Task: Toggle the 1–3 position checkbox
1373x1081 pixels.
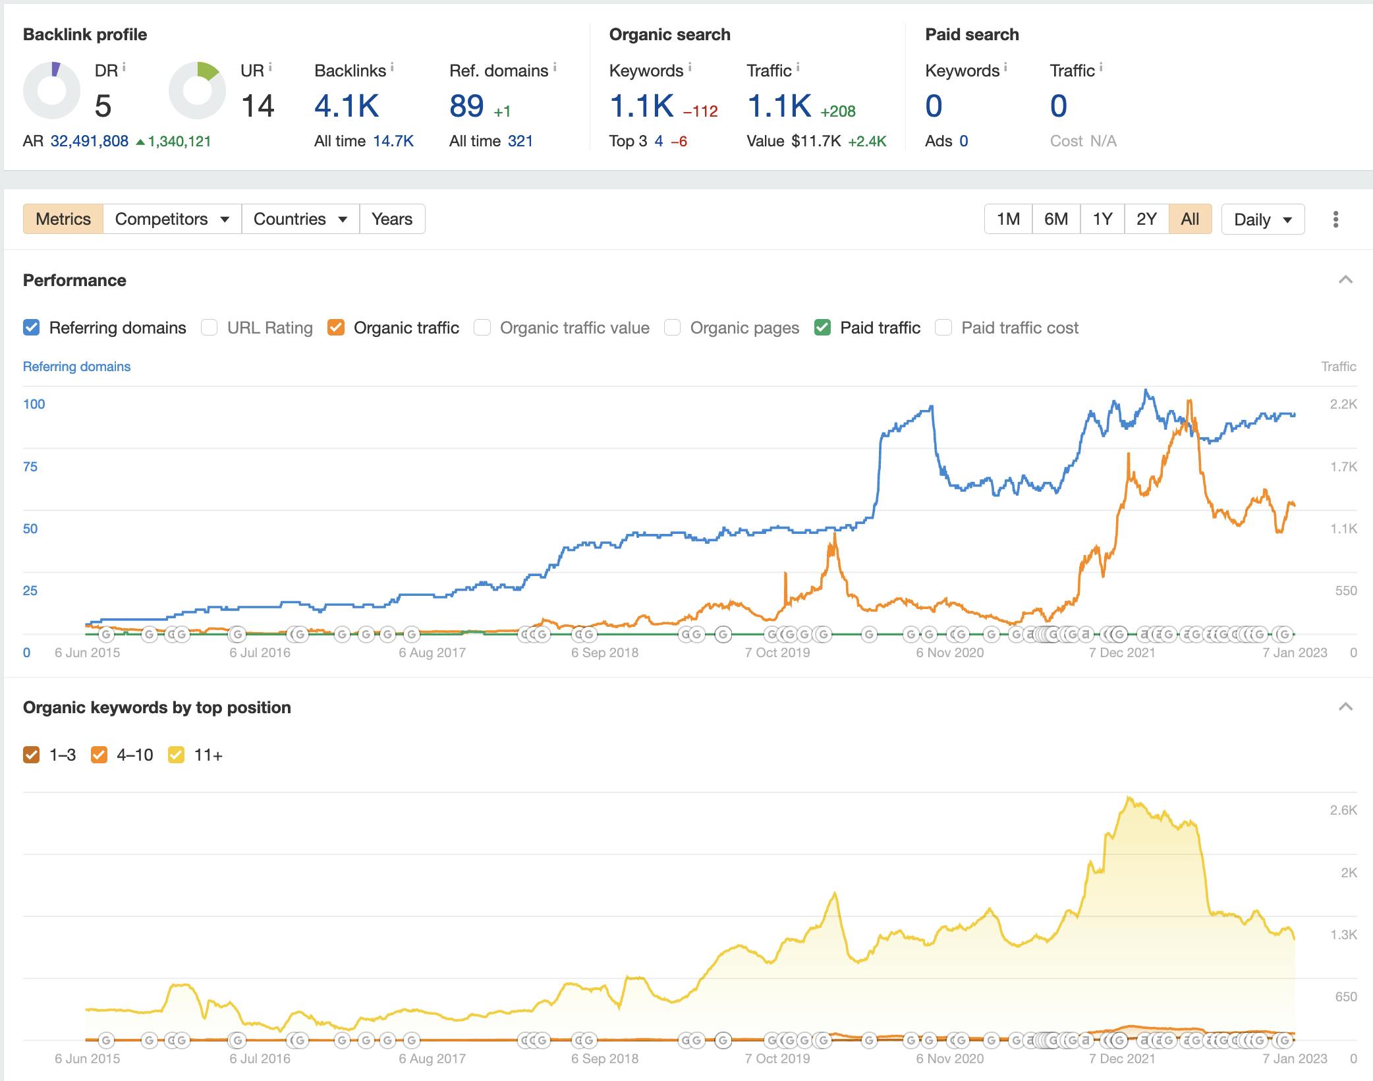Action: pos(31,755)
